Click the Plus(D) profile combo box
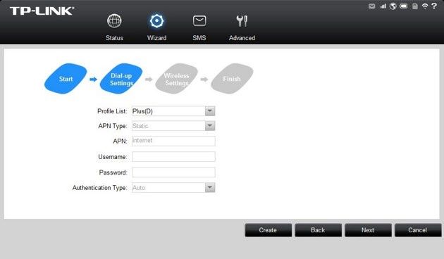Image resolution: width=444 pixels, height=259 pixels. 173,111
